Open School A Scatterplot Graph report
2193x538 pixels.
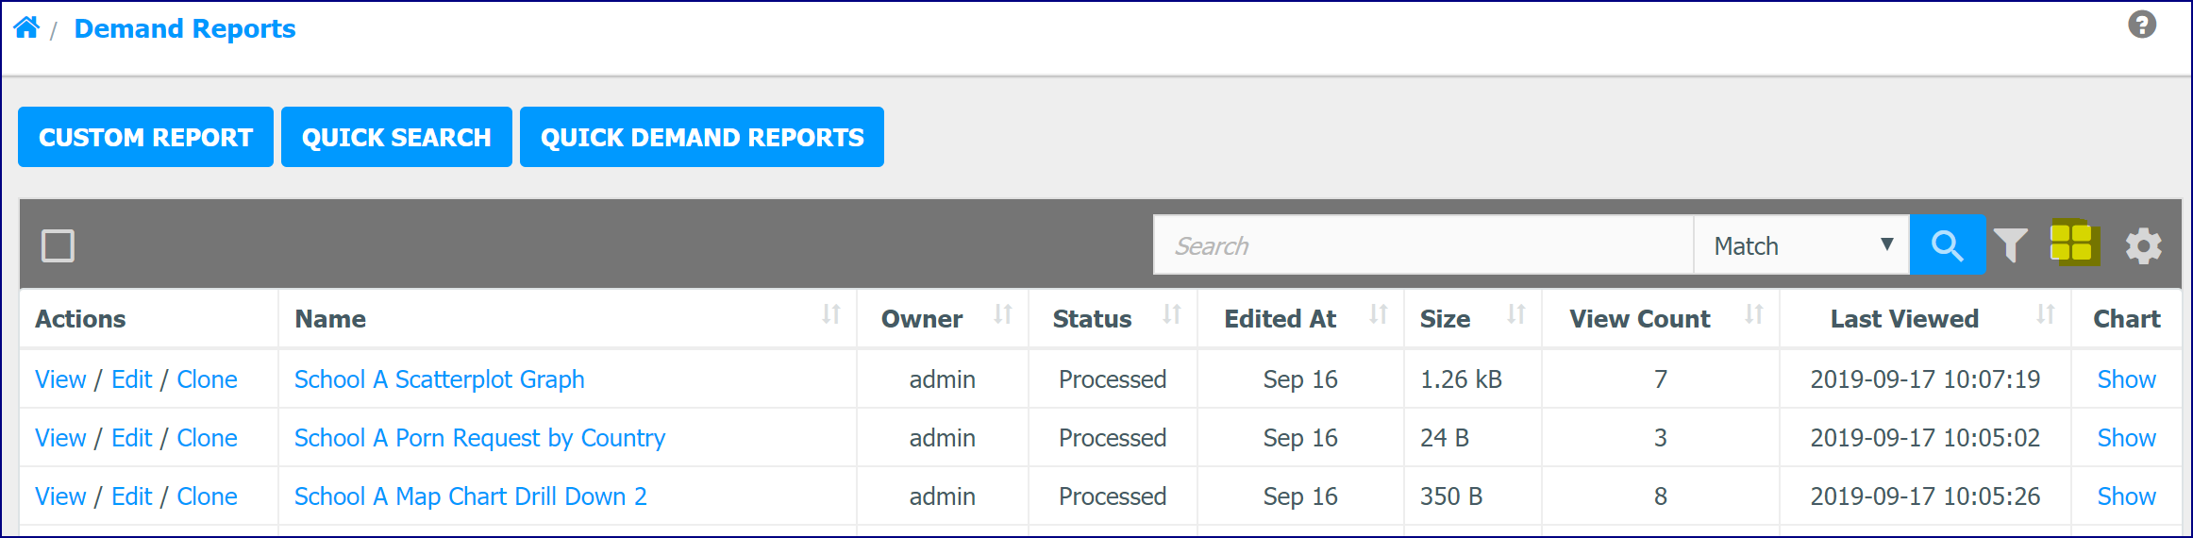tap(440, 379)
